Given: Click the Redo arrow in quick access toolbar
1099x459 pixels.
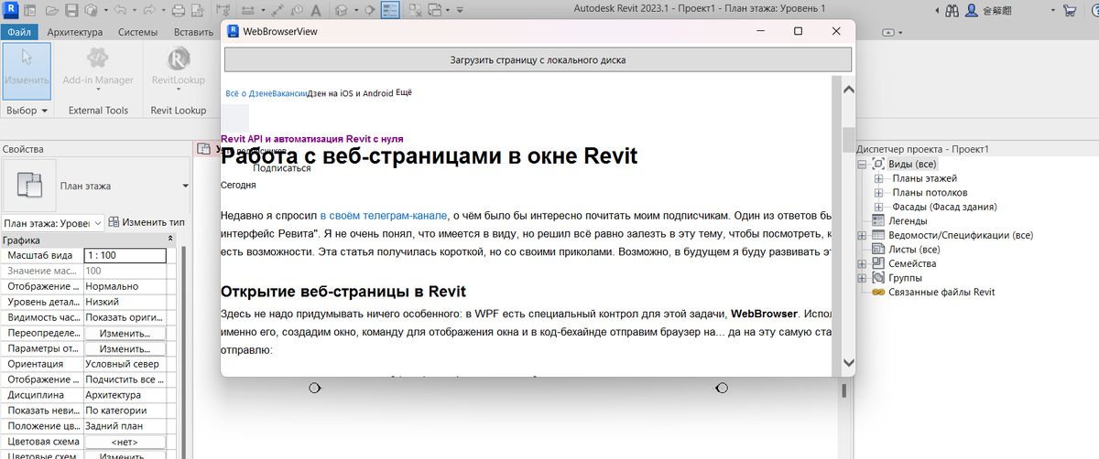Looking at the screenshot, I should pos(149,10).
